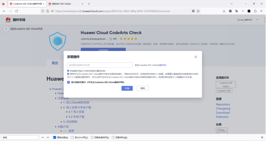Screen dimensions: 266x141
Task: Click the back chevron to CodeArts IDE Online list
Action: (6, 29)
